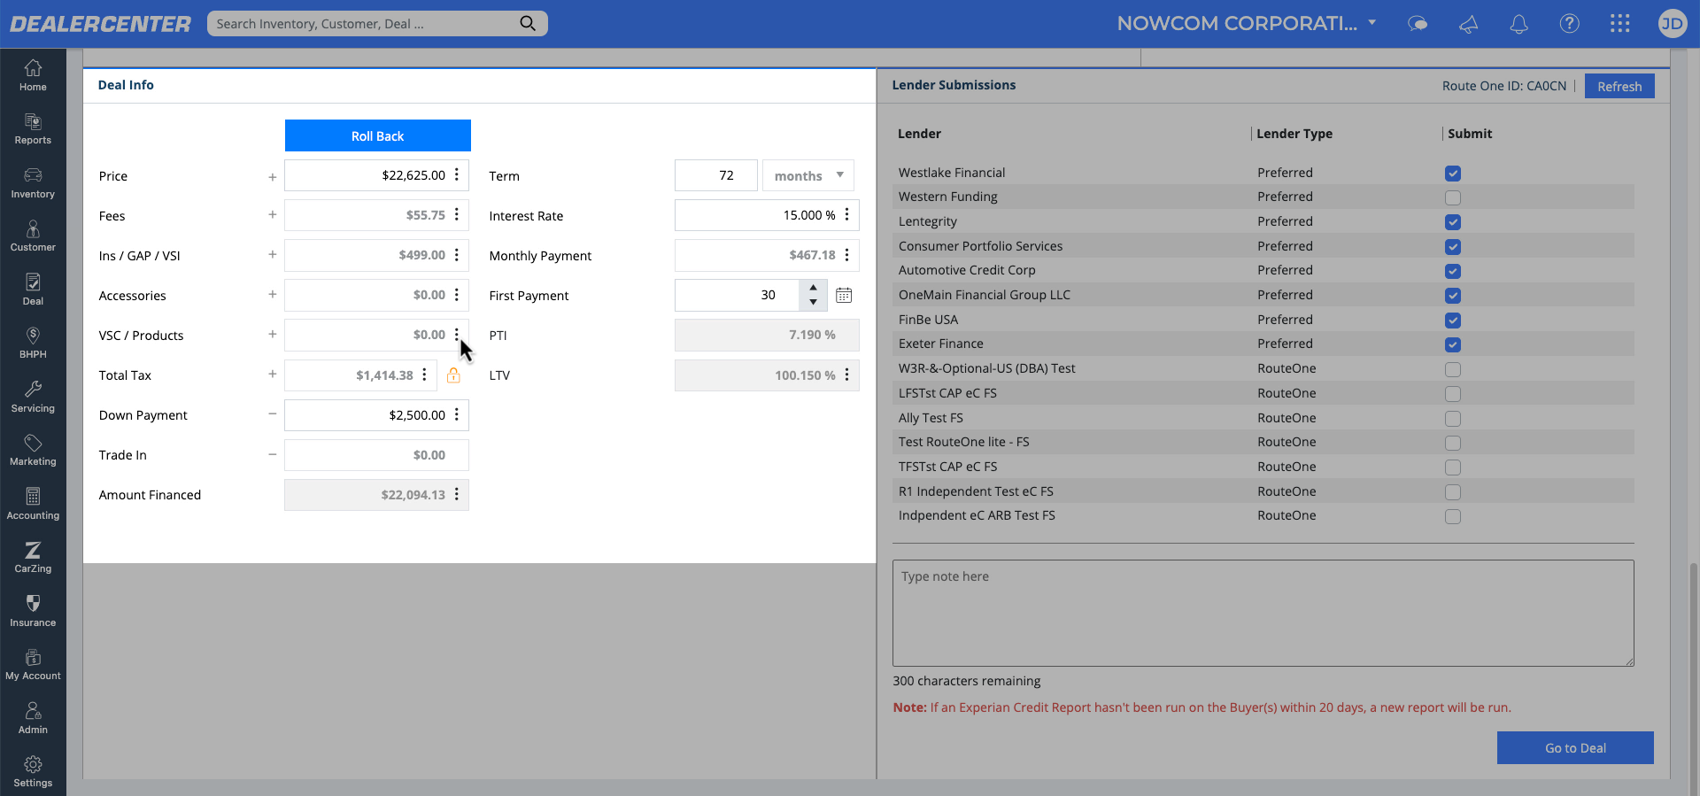Screen dimensions: 1700x796
Task: Open the three-dot menu for Price
Action: click(457, 175)
